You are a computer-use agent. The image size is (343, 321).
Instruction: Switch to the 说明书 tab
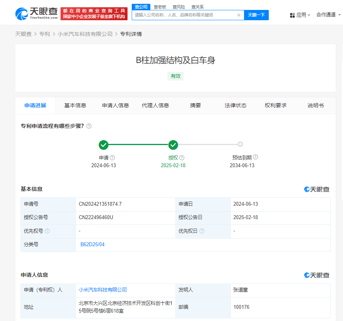coord(316,105)
